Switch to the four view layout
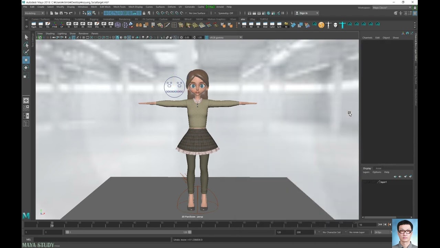 [x=26, y=108]
